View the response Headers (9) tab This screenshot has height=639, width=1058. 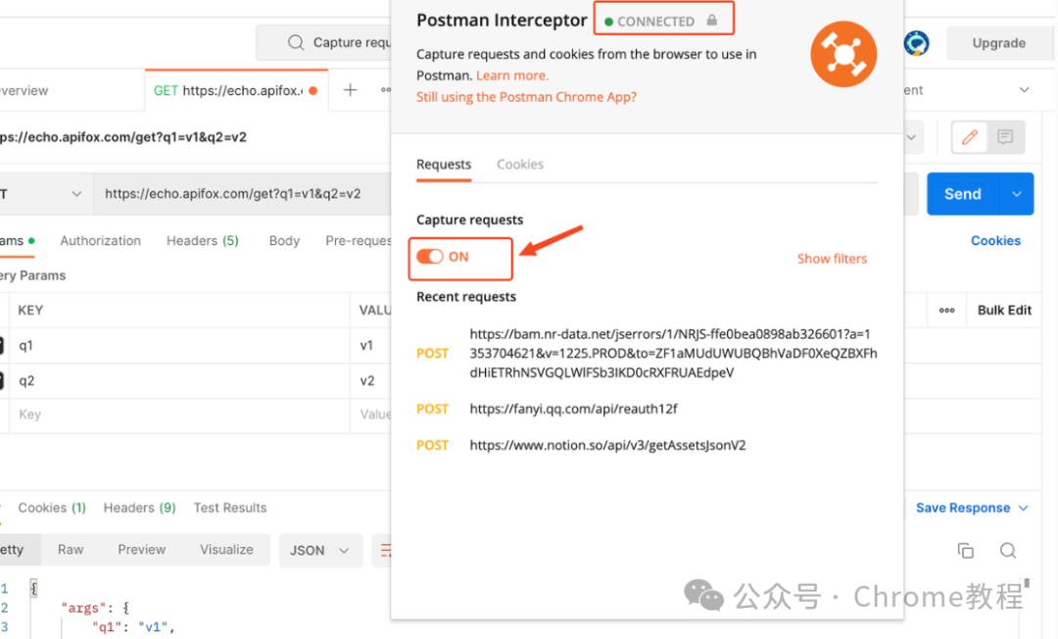[140, 508]
